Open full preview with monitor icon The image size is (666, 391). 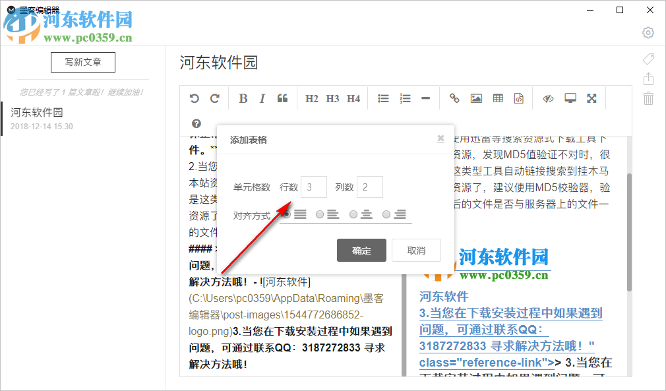tap(570, 98)
